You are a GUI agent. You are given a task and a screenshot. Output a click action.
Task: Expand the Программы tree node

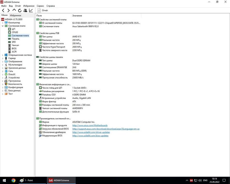coord(2,81)
